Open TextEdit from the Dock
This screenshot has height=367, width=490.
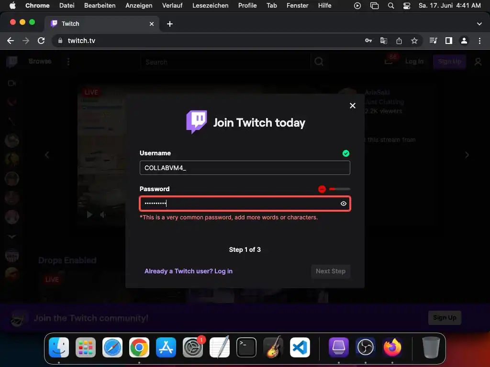point(219,347)
